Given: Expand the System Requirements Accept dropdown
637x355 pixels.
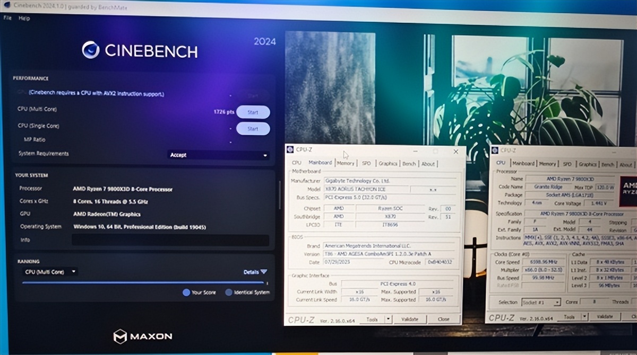Looking at the screenshot, I should (x=219, y=155).
